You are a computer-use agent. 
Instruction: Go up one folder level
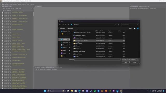tap(68, 25)
